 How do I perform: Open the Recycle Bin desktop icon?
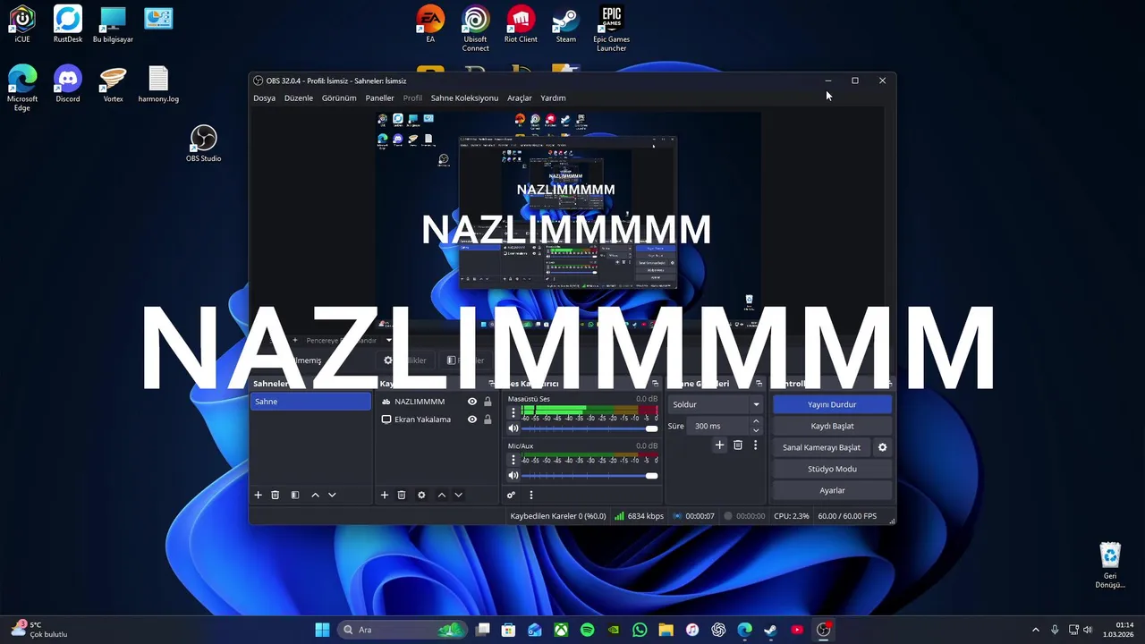tap(1110, 565)
